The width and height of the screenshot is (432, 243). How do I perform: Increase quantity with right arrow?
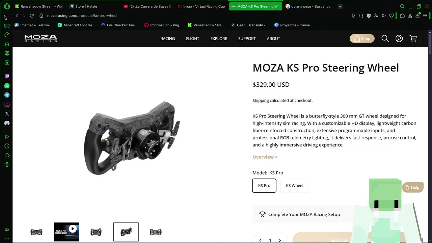(280, 240)
